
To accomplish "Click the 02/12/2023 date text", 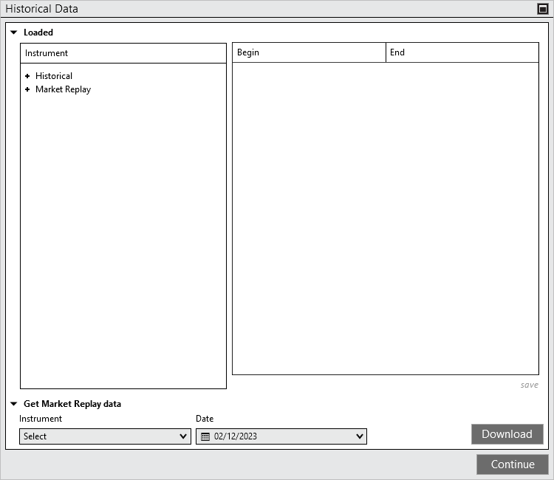I will [x=236, y=436].
